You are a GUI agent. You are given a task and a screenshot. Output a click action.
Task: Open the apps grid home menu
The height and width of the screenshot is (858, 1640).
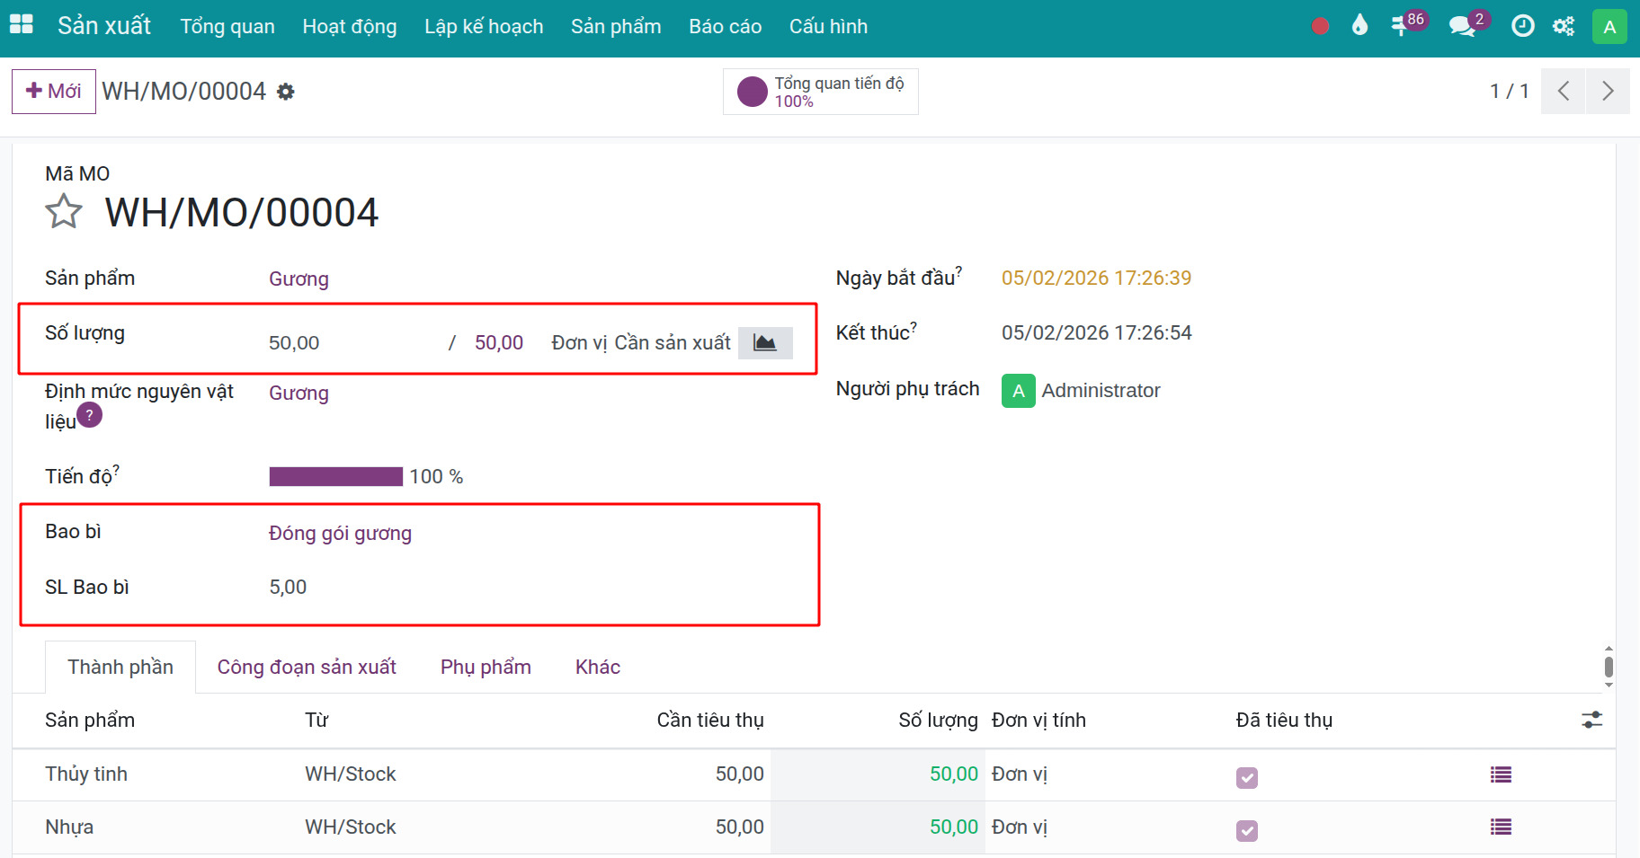click(x=22, y=25)
